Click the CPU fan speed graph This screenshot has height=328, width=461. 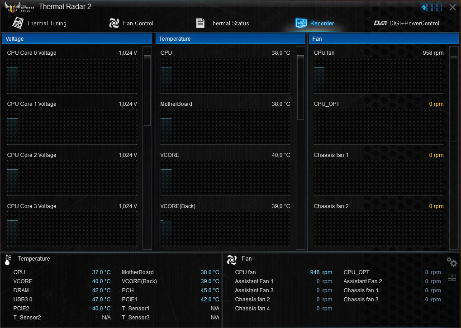(x=379, y=76)
